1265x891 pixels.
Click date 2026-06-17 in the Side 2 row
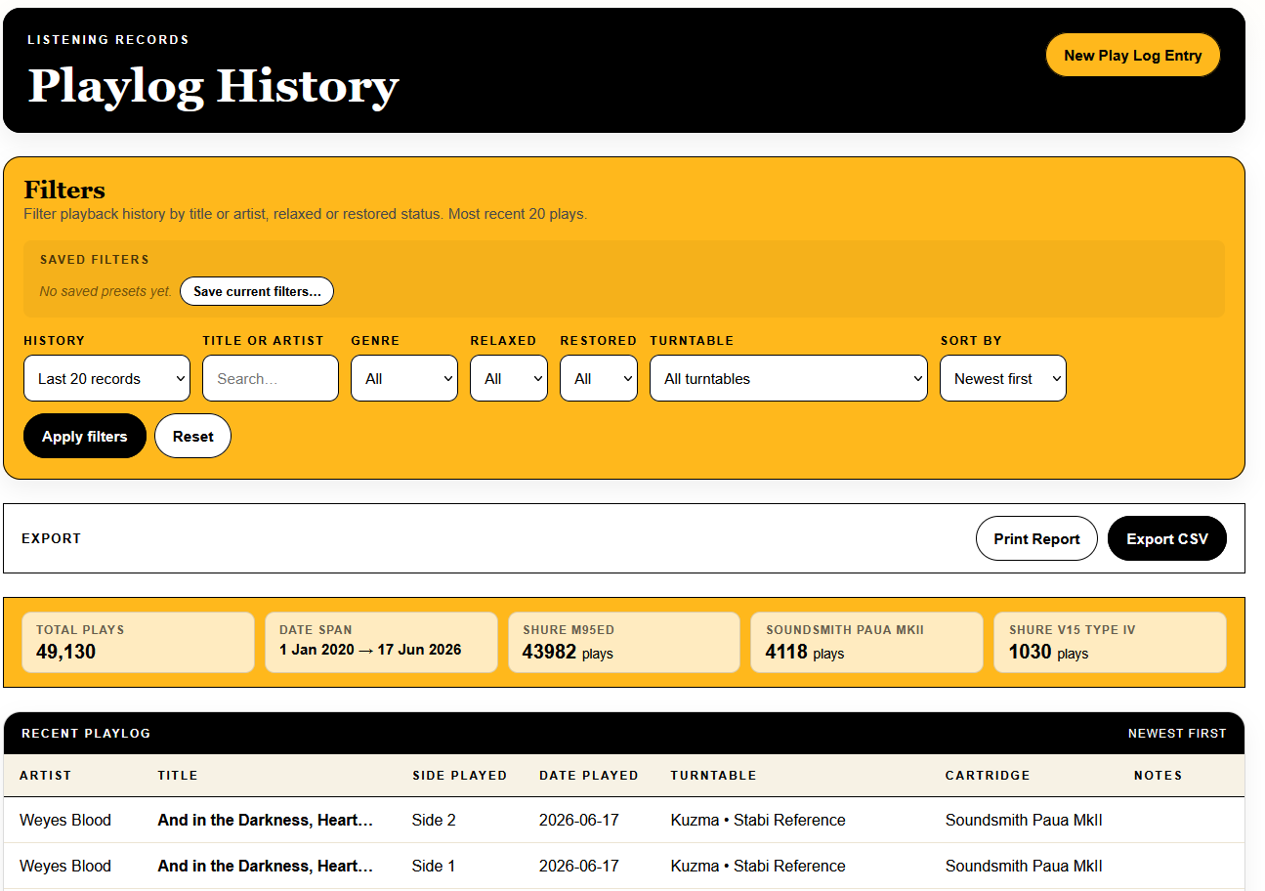click(579, 820)
